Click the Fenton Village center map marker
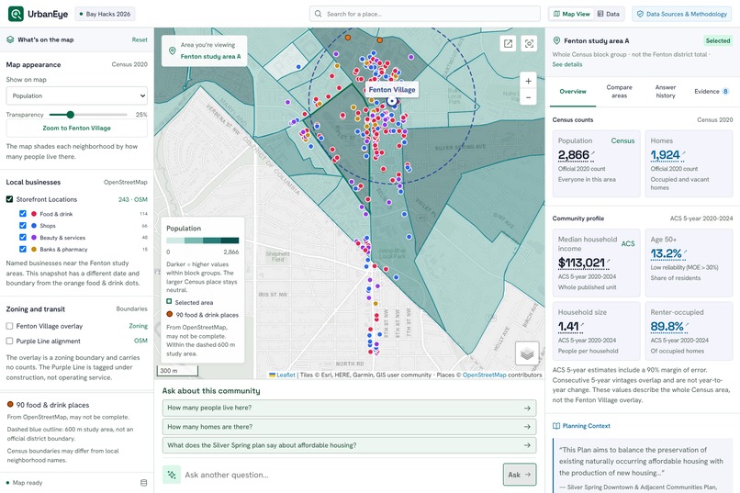The image size is (740, 493). point(392,101)
